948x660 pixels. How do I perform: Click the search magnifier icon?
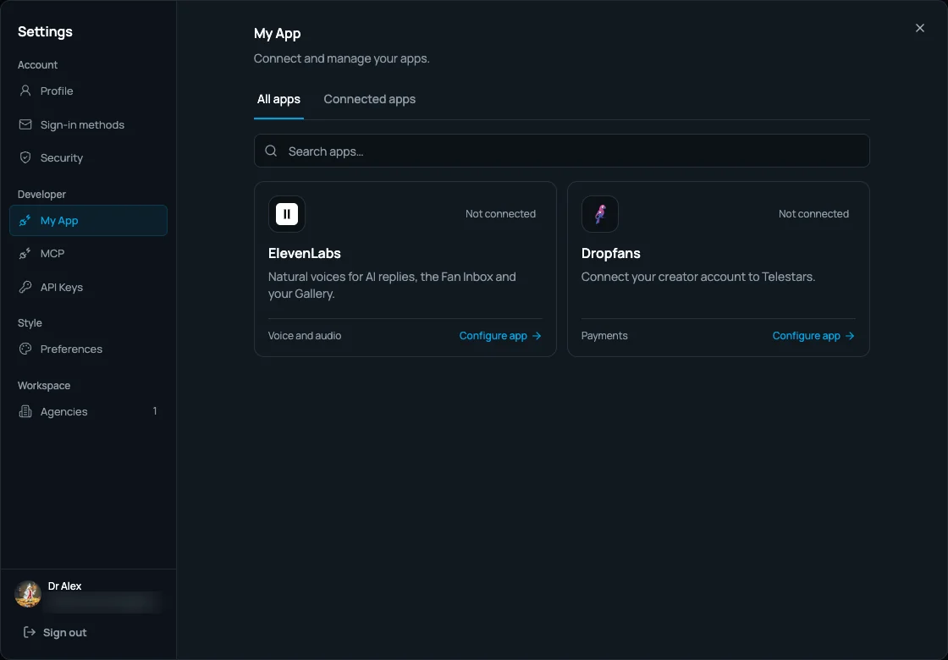(x=271, y=151)
